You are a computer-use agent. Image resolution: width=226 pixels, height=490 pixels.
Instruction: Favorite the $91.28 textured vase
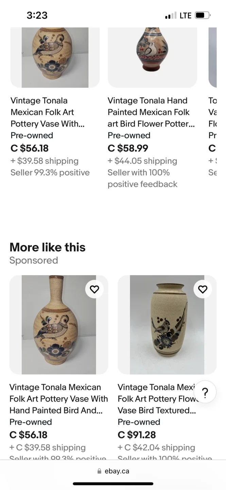click(x=203, y=289)
